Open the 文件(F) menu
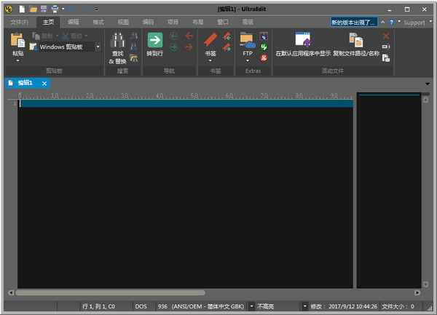The width and height of the screenshot is (437, 315). (x=19, y=22)
